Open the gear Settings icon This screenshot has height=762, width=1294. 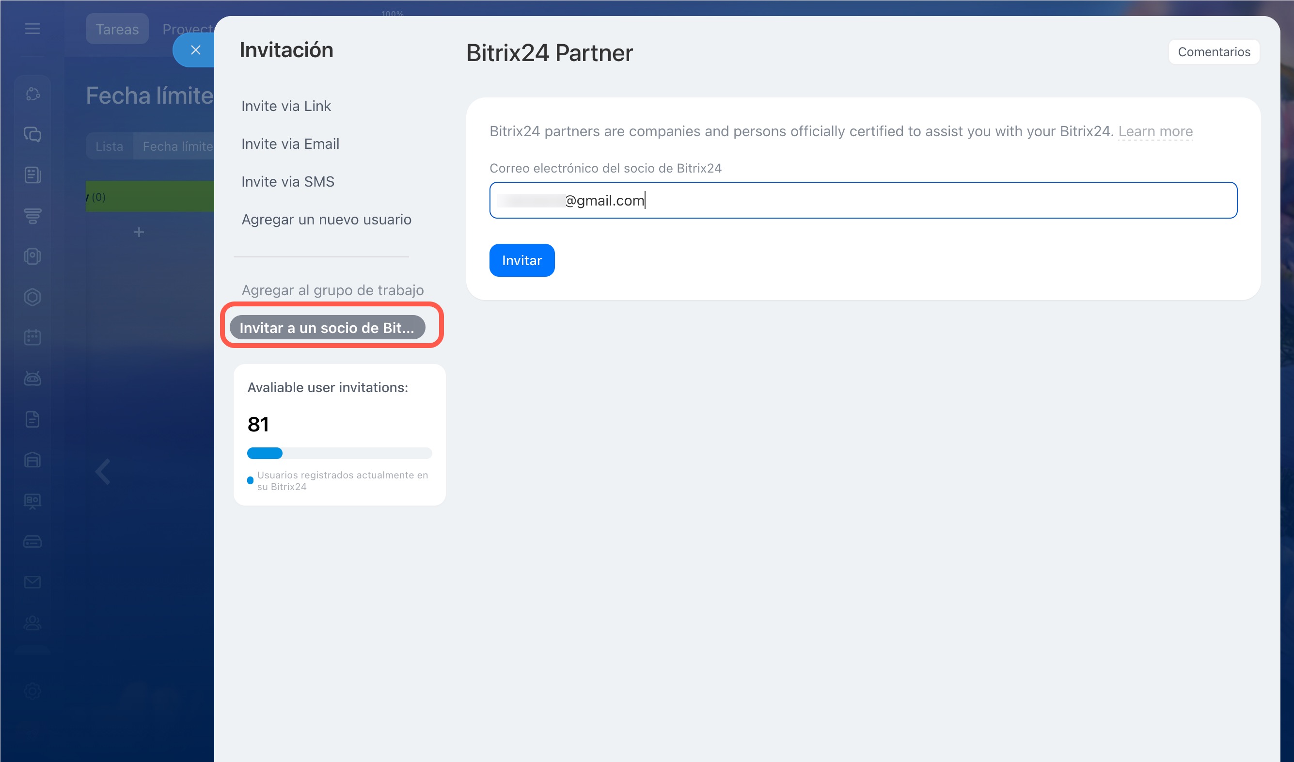pyautogui.click(x=32, y=691)
